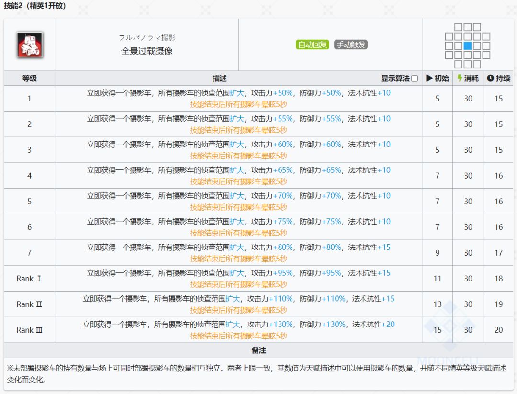Viewport: 517px width, 394px height.
Task: Click the 描述 column header
Action: point(219,79)
